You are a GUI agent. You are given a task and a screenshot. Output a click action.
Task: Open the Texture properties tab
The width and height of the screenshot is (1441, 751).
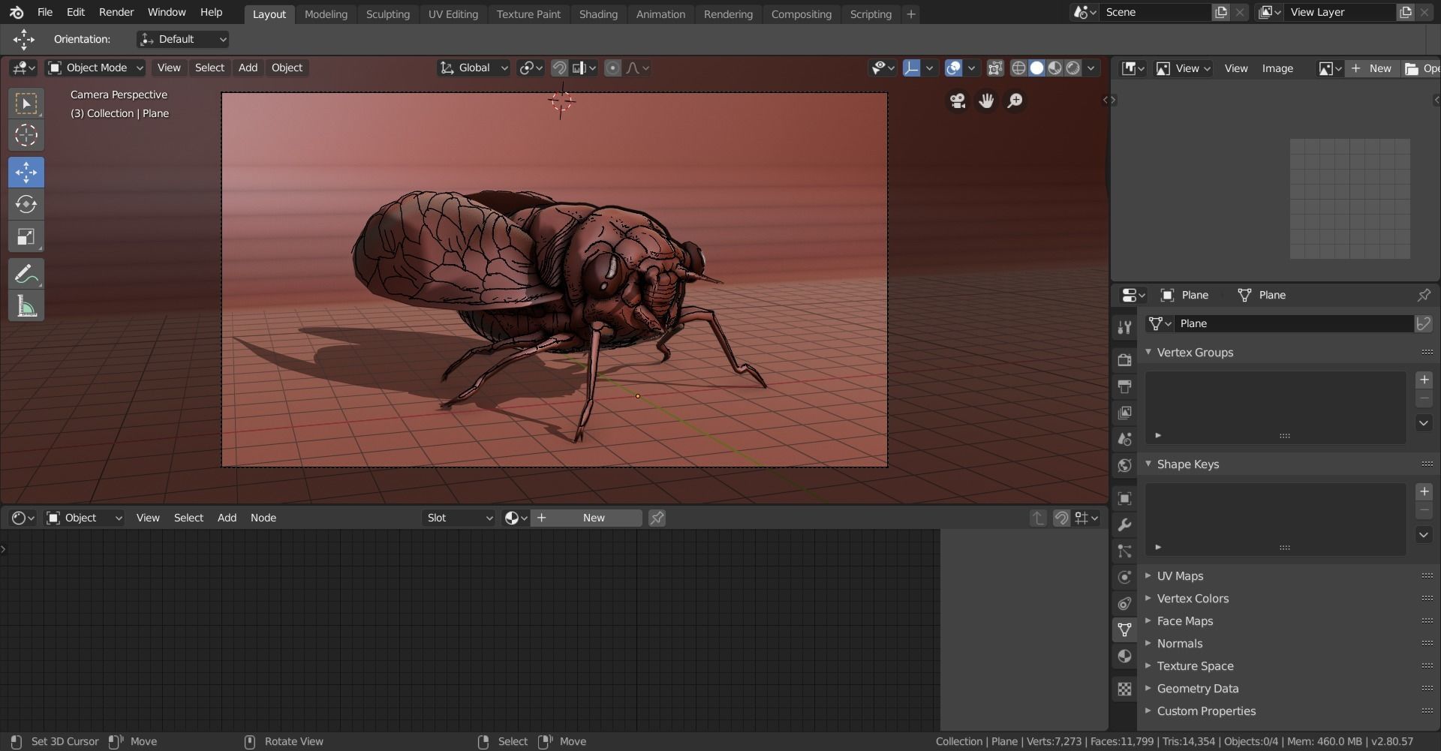point(1124,689)
